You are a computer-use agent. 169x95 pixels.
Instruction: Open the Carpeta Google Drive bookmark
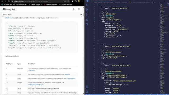[36, 4]
